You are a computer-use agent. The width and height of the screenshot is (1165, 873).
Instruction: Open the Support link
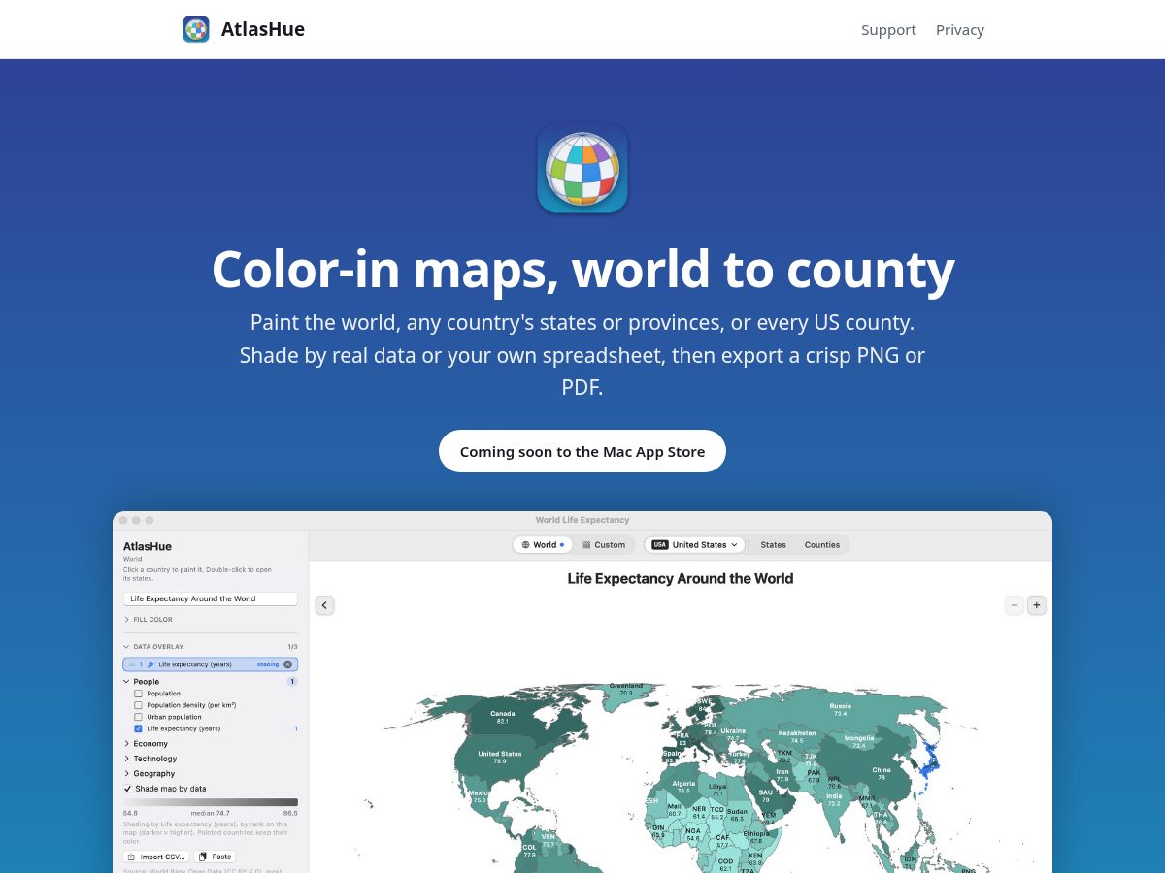[888, 30]
